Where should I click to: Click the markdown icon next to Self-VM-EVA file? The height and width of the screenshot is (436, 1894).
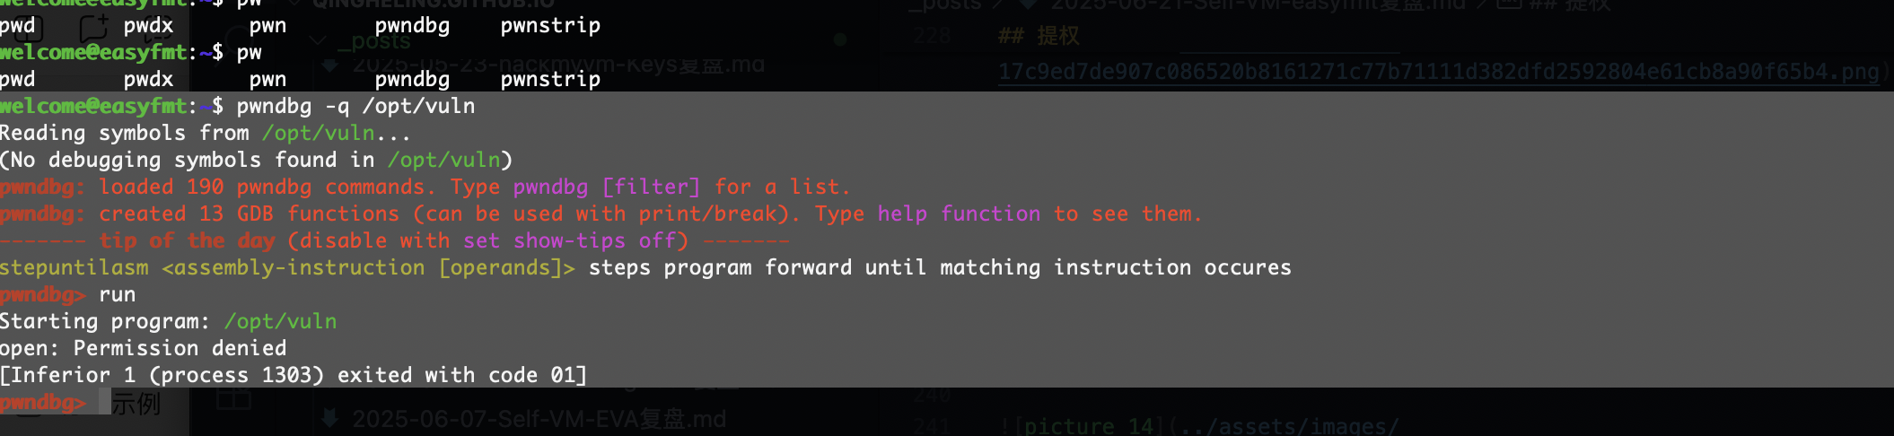pos(329,418)
